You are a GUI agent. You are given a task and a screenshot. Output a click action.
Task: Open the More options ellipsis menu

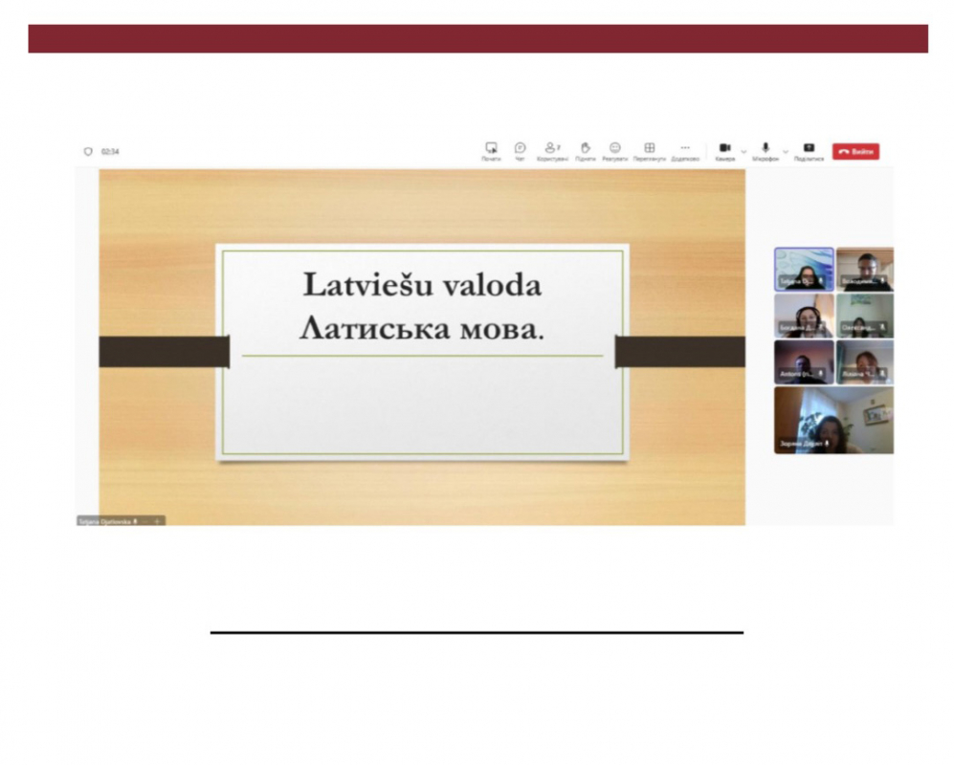click(685, 150)
